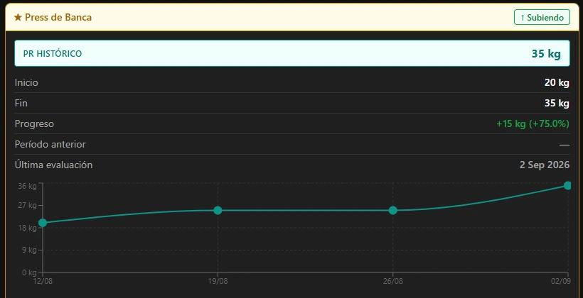Click the 9 kg y-axis label

(x=29, y=250)
